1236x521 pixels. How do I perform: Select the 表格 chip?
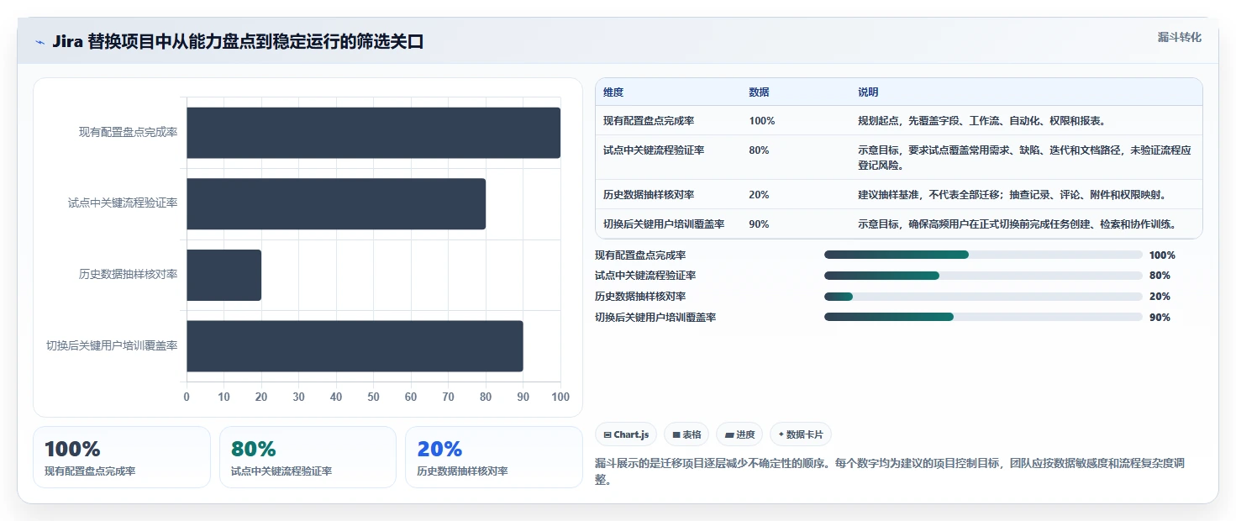[686, 434]
